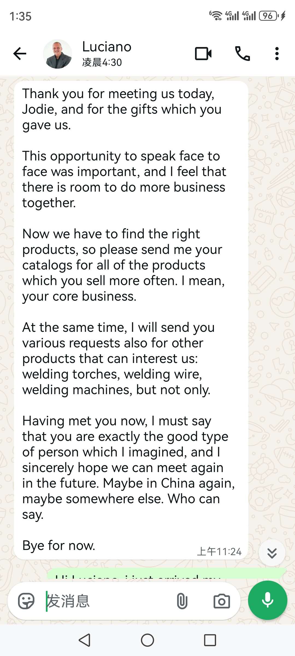Tap the Android back navigation triangle
295x656 pixels.
(85, 640)
